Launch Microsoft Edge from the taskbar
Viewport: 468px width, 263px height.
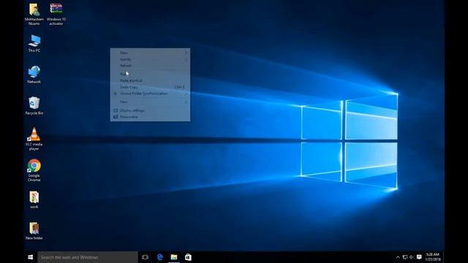pyautogui.click(x=159, y=257)
